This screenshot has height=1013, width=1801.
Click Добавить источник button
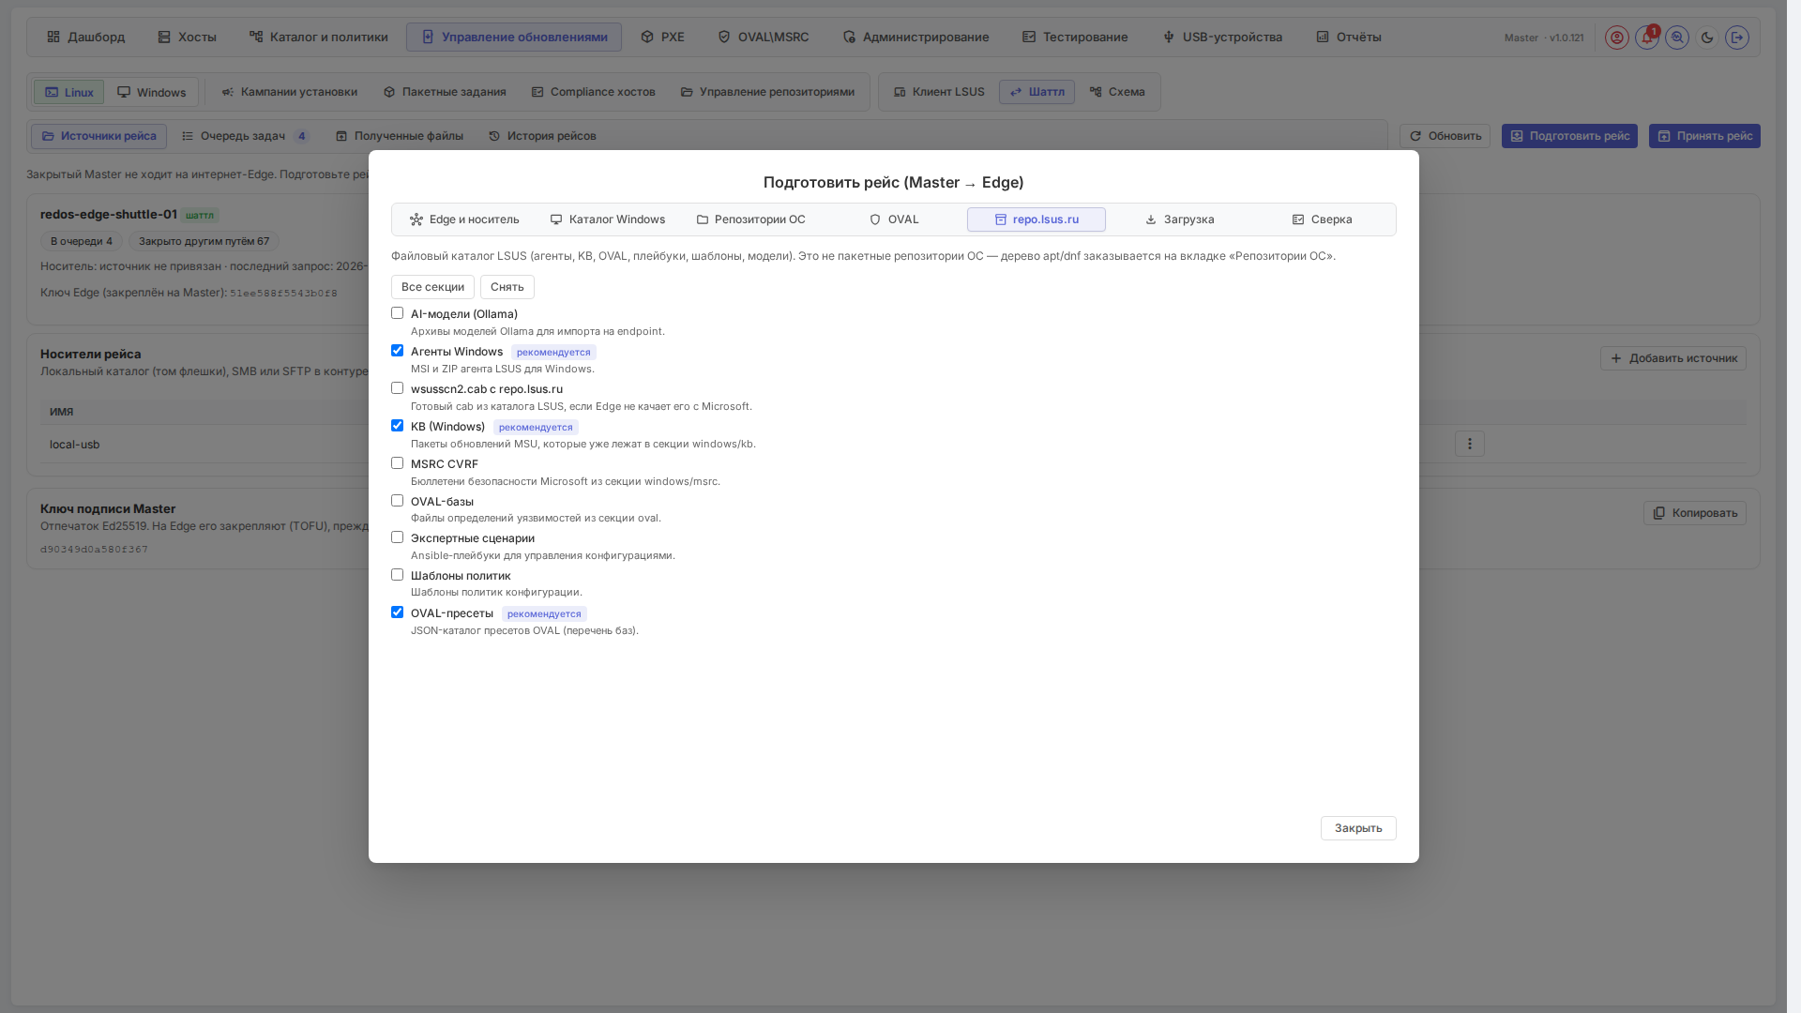pos(1673,358)
